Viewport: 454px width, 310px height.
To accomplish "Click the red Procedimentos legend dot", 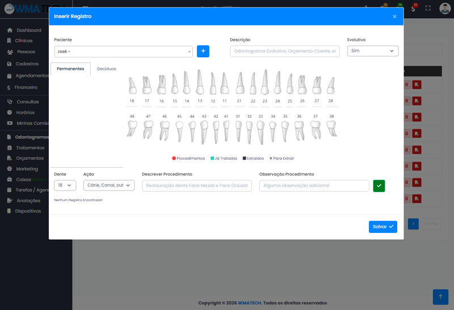I will [174, 158].
